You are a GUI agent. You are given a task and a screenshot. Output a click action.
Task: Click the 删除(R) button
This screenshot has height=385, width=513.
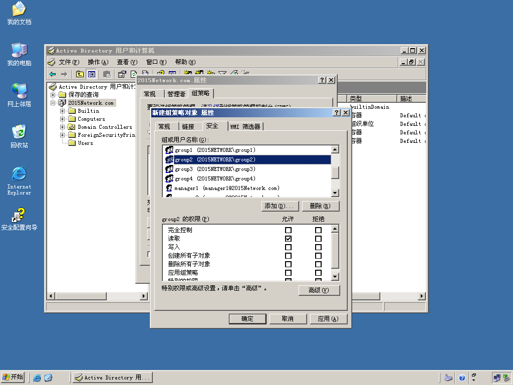click(320, 206)
